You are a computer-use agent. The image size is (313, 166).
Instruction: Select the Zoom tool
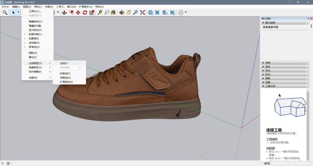point(135,12)
